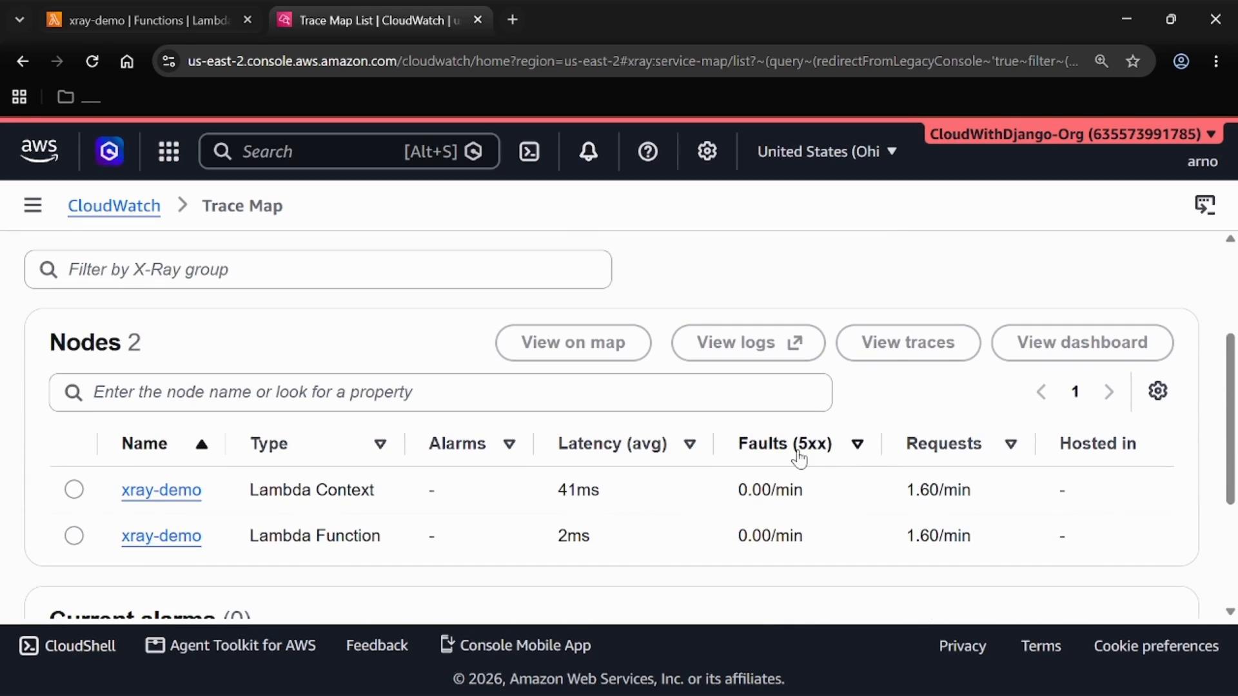
Task: Sort by the Latency (avg) column arrow
Action: (x=690, y=444)
